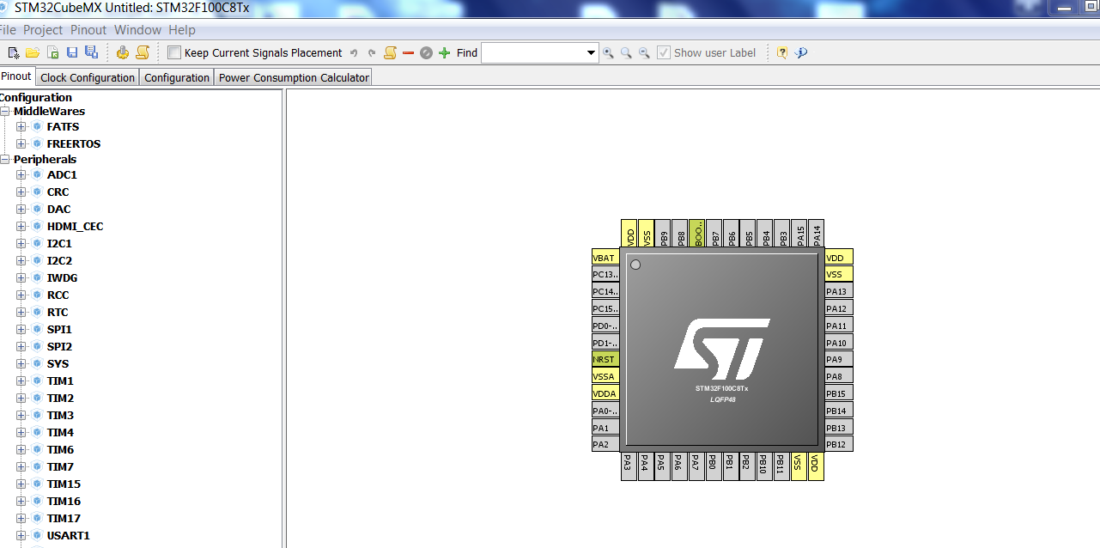This screenshot has width=1100, height=548.
Task: Open the Window menu
Action: [137, 29]
